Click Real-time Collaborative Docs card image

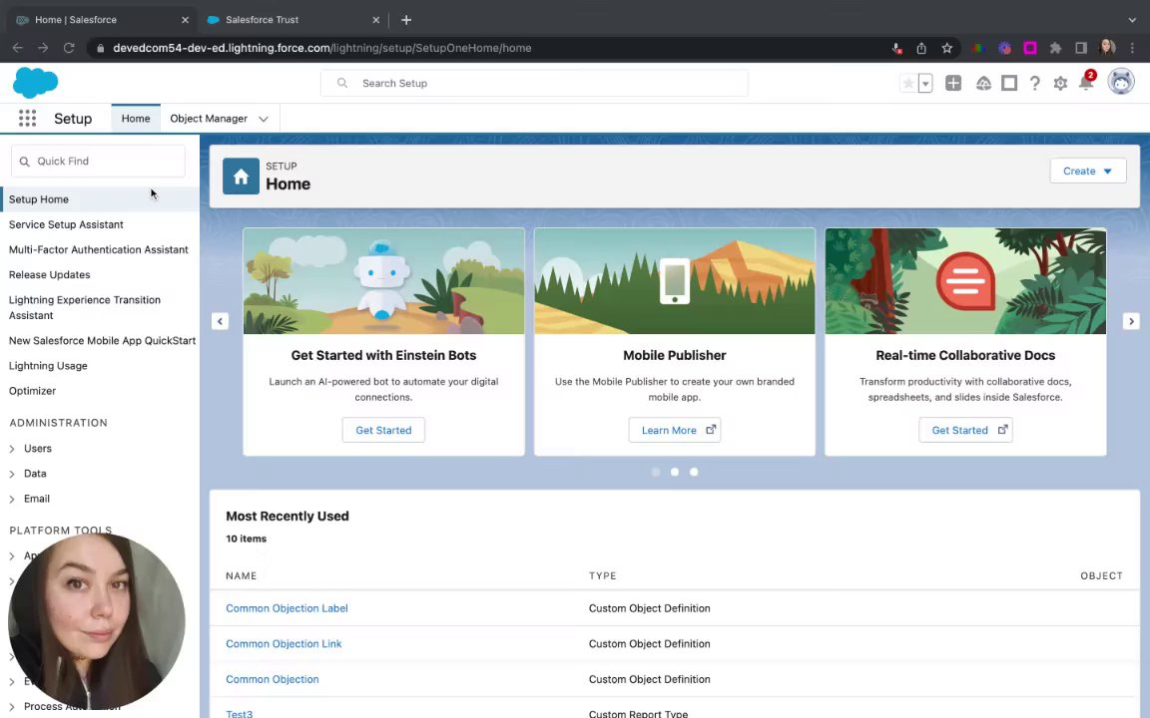(965, 280)
